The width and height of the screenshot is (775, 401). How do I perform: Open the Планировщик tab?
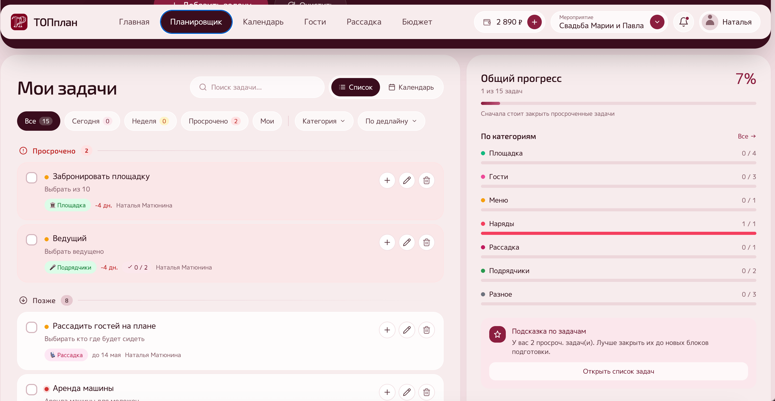196,22
